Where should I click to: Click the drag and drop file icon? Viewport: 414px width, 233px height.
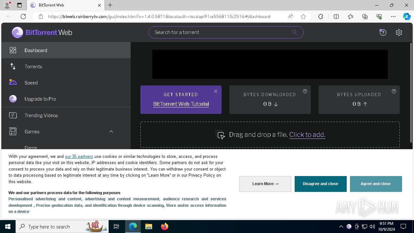click(221, 135)
